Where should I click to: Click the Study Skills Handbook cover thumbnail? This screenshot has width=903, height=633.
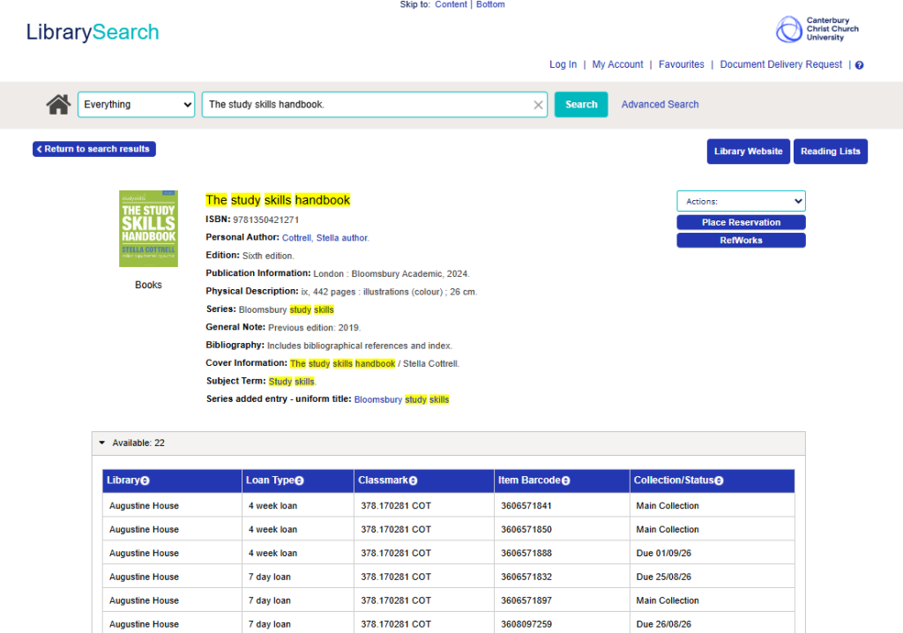tap(148, 228)
